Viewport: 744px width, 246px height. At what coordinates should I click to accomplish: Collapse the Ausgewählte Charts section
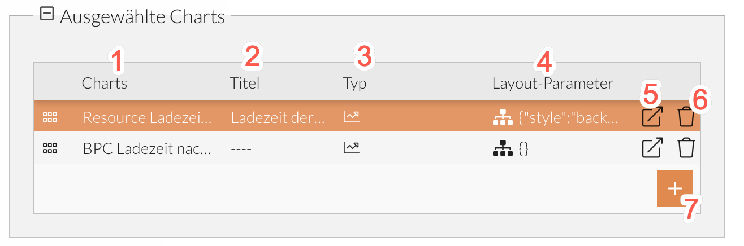pyautogui.click(x=47, y=15)
